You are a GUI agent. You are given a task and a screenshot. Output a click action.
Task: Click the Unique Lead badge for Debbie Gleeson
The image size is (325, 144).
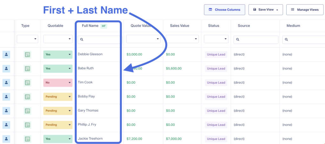coord(216,54)
